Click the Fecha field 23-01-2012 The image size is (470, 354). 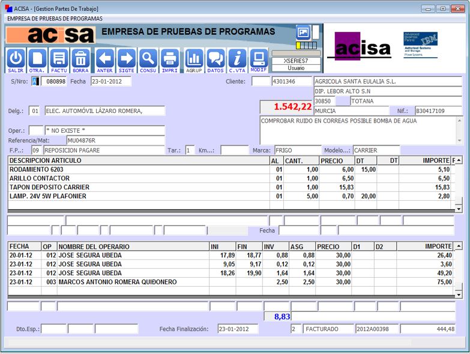pyautogui.click(x=111, y=81)
